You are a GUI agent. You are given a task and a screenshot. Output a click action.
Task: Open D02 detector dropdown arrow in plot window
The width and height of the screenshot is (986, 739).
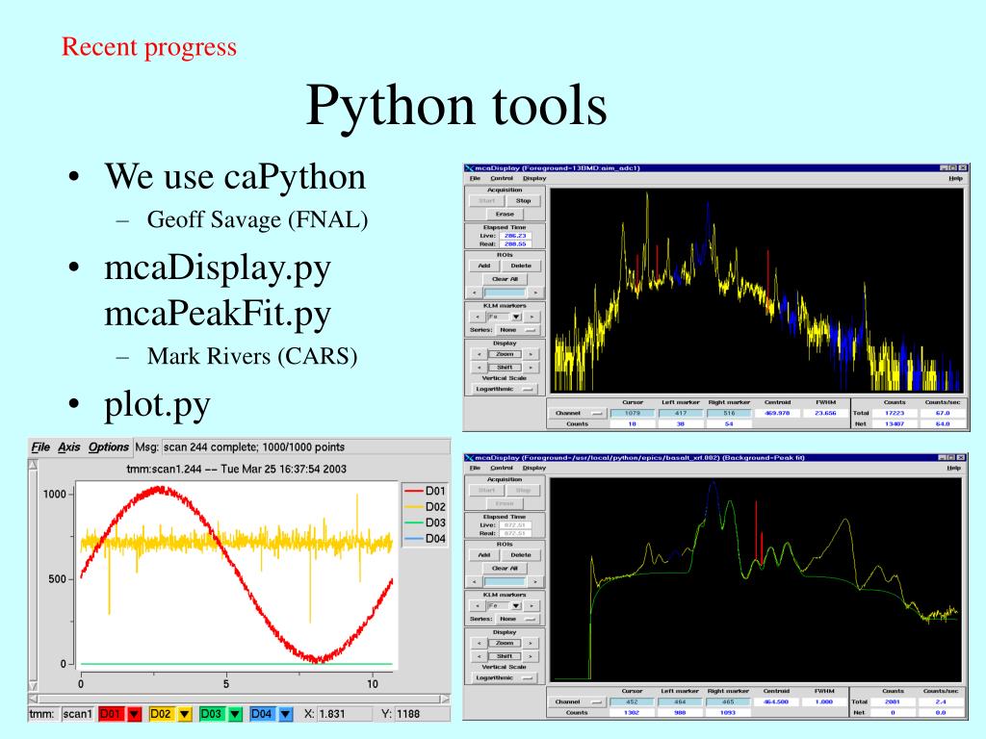pos(185,715)
